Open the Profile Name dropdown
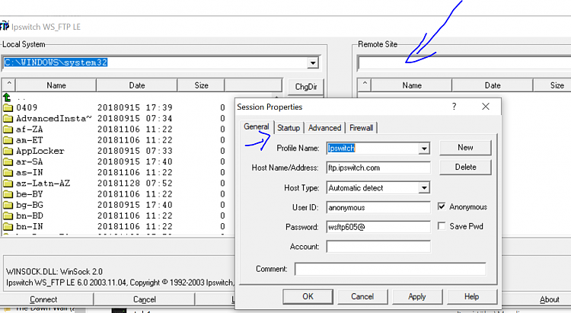This screenshot has height=313, width=571. 424,149
